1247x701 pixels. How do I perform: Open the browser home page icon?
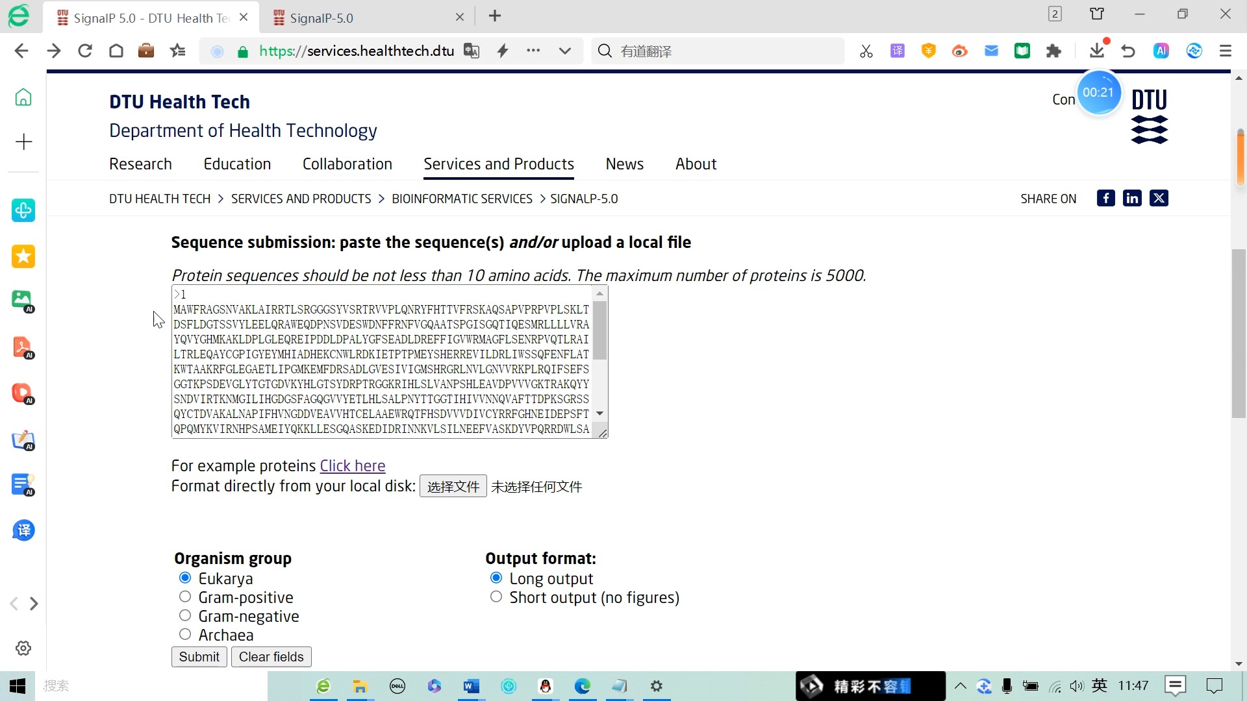tap(116, 51)
